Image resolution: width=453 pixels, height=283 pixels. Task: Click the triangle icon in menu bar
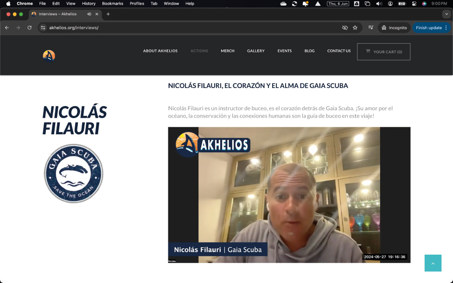pyautogui.click(x=318, y=4)
